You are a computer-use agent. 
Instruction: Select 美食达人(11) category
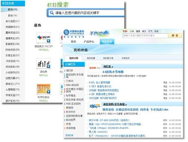pyautogui.click(x=13, y=84)
